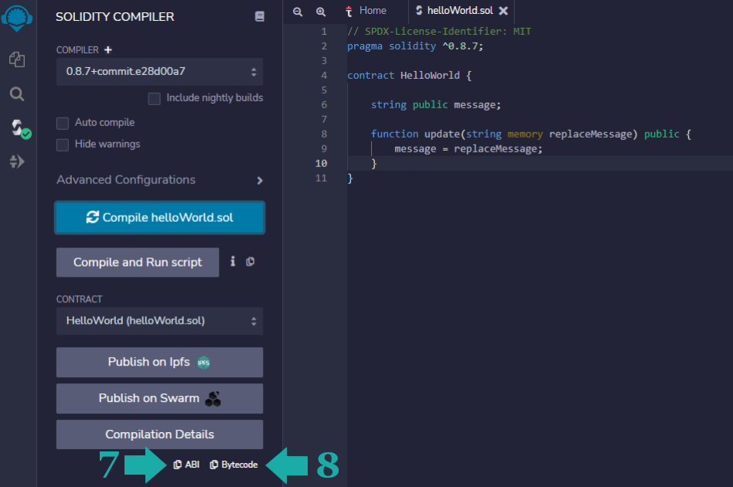
Task: Open the compiler version dropdown
Action: tap(159, 72)
